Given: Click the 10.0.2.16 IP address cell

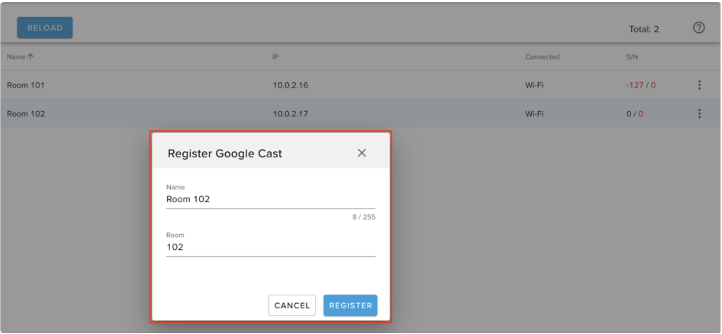Looking at the screenshot, I should point(290,85).
